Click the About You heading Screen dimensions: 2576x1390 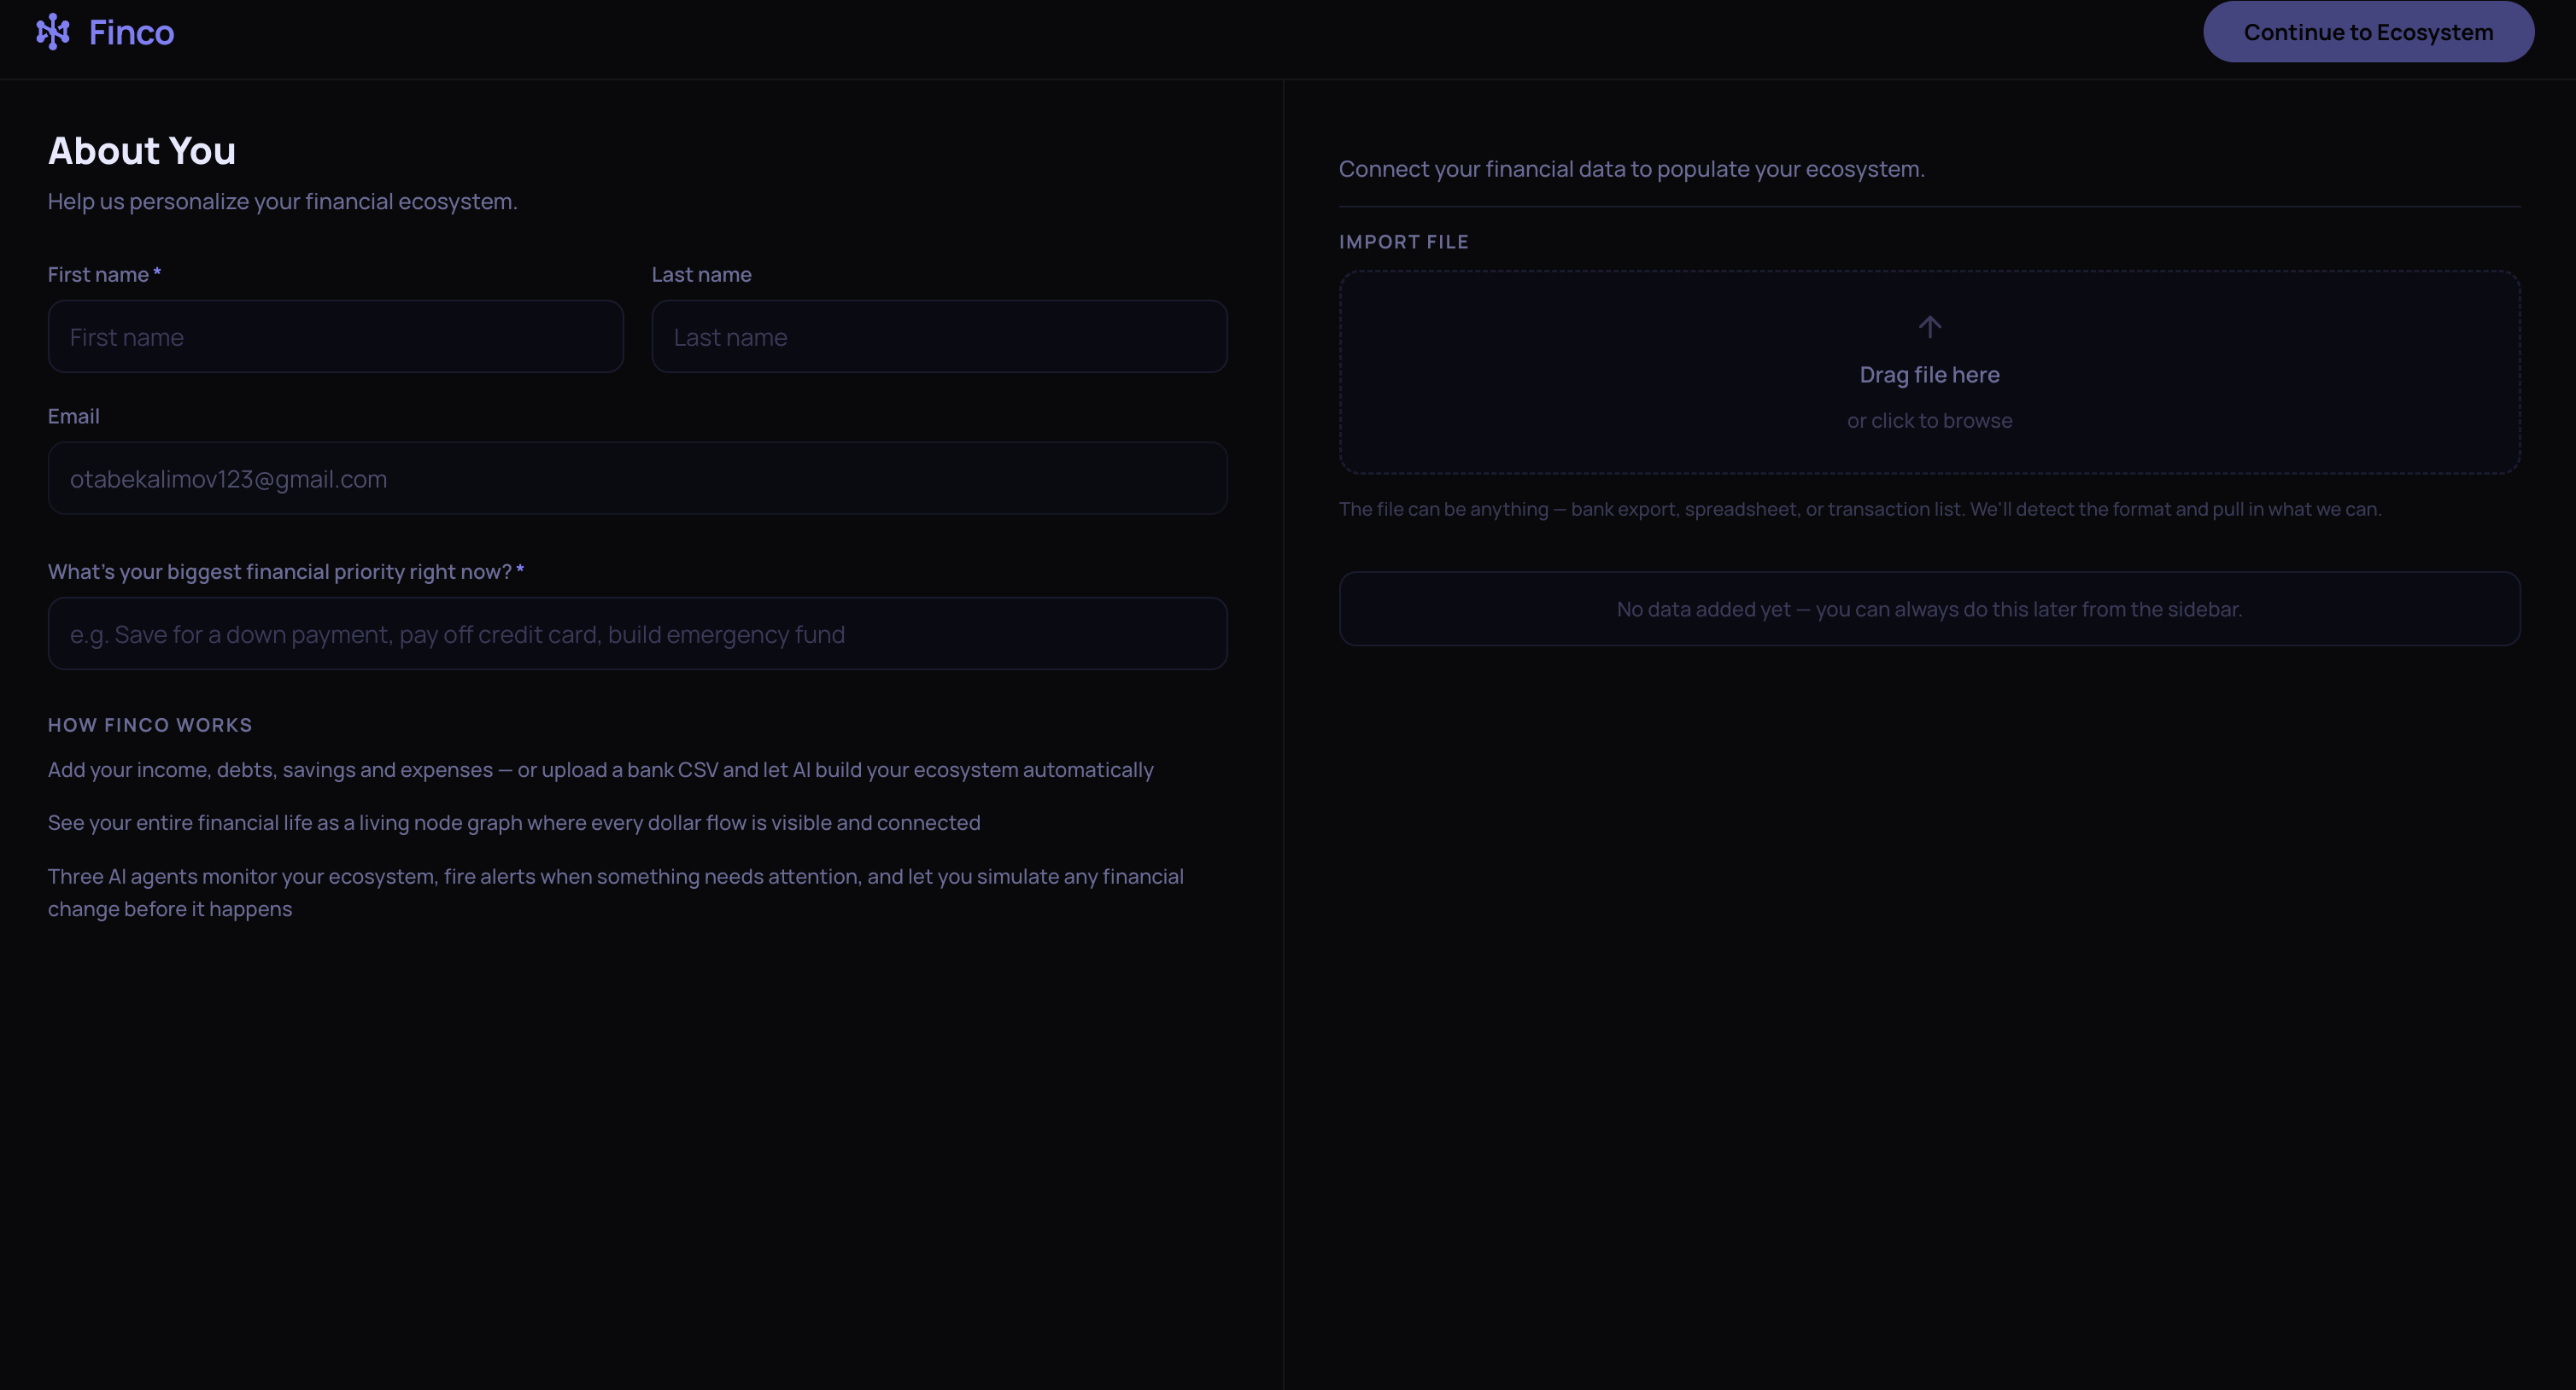pos(142,151)
